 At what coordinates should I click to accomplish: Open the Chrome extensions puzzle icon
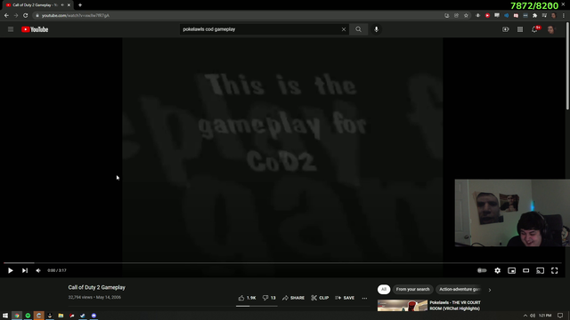534,16
